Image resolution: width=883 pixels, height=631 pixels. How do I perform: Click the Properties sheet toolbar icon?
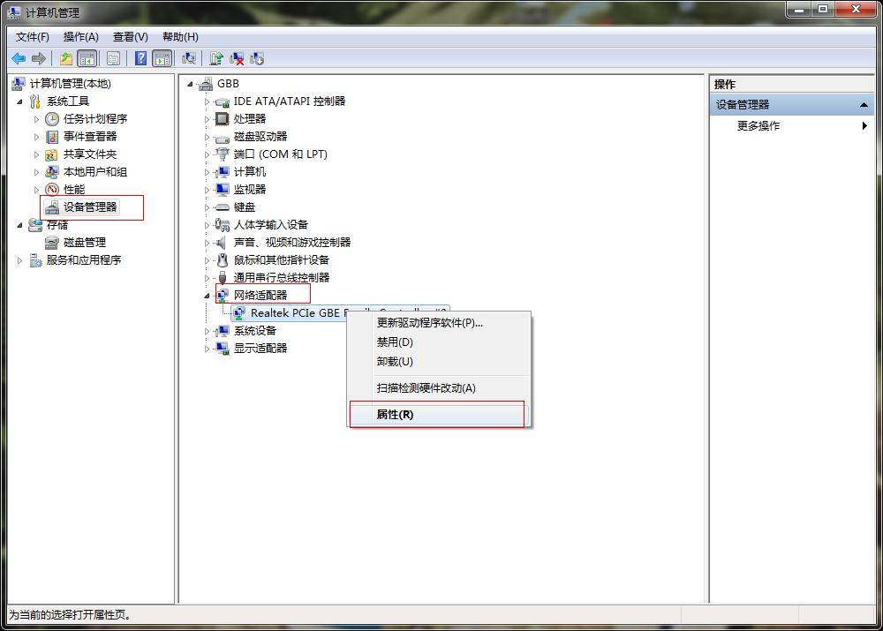point(113,58)
